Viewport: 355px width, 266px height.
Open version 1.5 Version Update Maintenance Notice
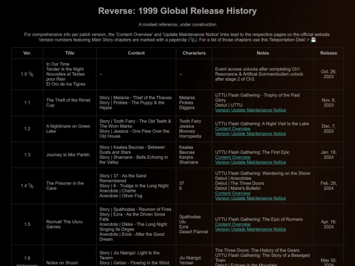pos(250,229)
